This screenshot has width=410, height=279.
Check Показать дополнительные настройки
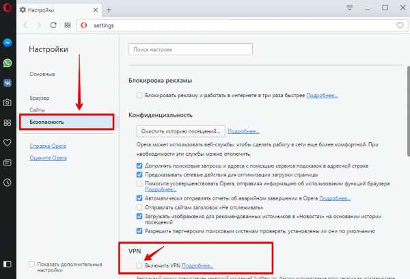[x=31, y=264]
